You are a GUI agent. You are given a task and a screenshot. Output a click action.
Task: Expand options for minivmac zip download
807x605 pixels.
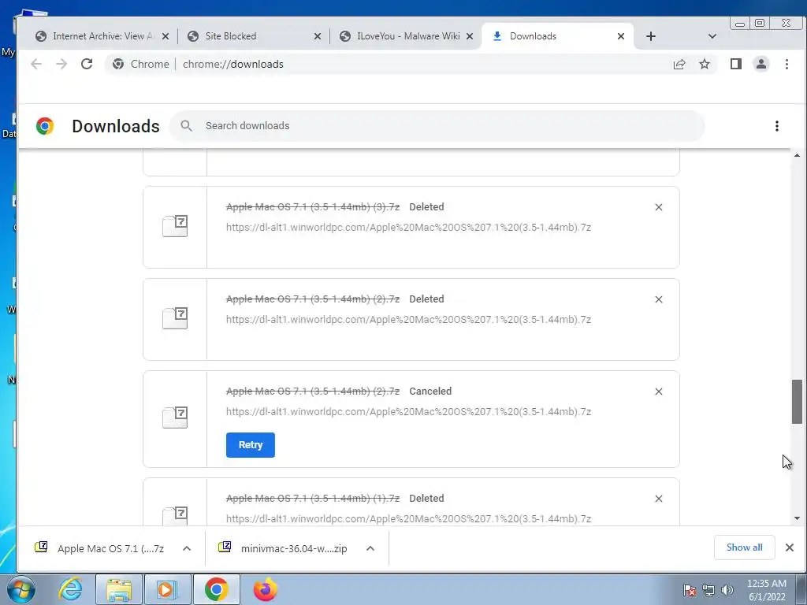tap(370, 548)
